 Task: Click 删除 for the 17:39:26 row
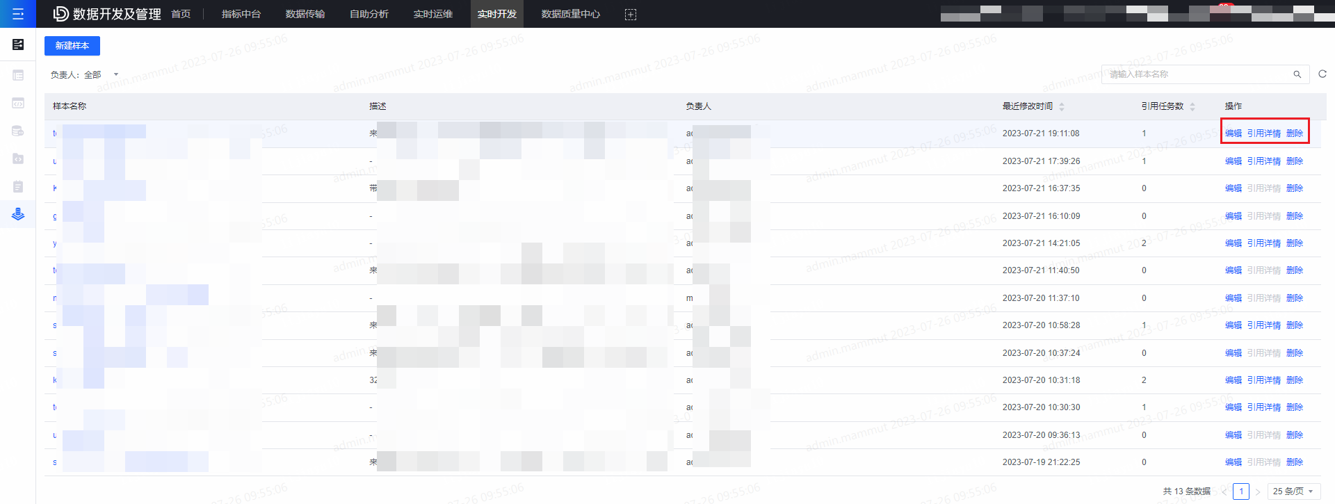(x=1295, y=161)
